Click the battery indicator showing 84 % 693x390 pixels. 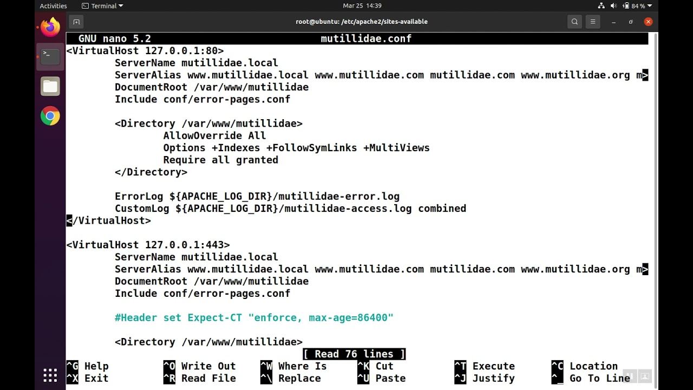[633, 5]
